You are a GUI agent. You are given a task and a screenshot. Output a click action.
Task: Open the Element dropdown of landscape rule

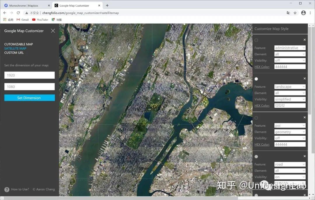[290, 93]
